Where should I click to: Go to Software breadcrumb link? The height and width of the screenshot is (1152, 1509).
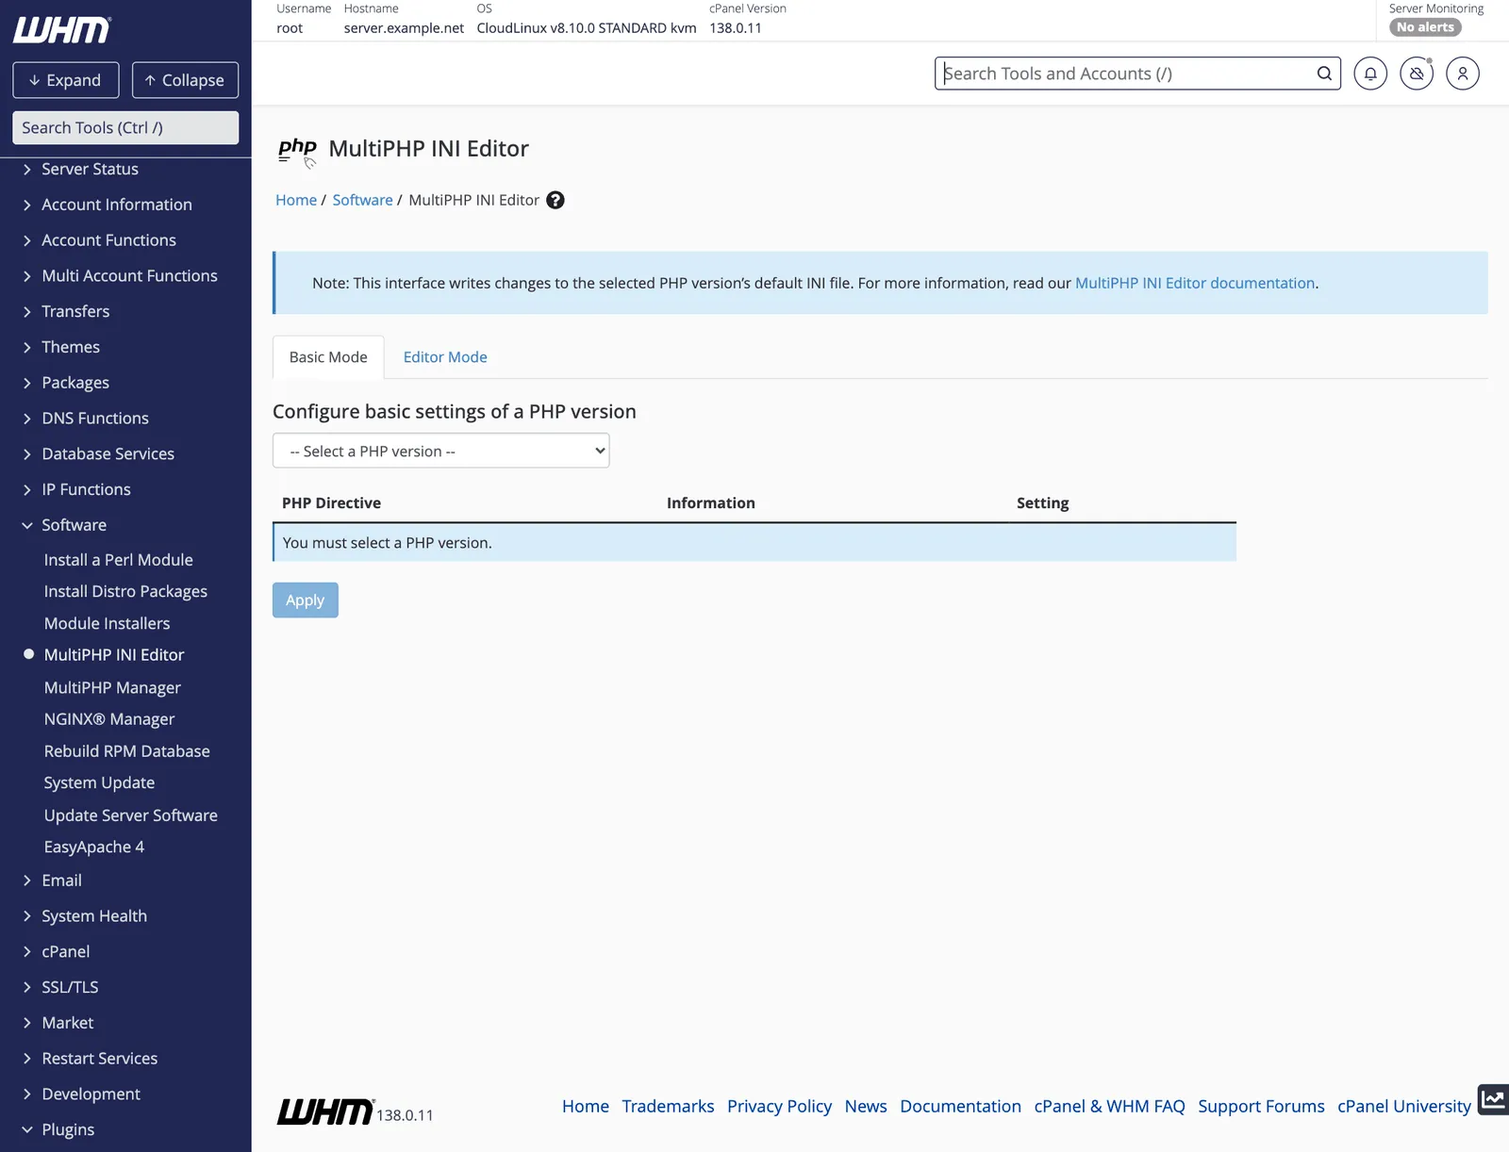[362, 200]
